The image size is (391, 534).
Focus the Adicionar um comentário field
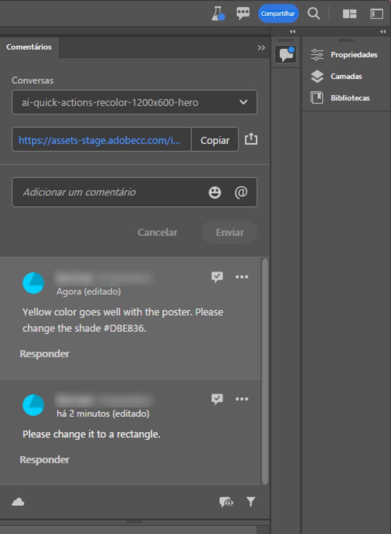135,192
